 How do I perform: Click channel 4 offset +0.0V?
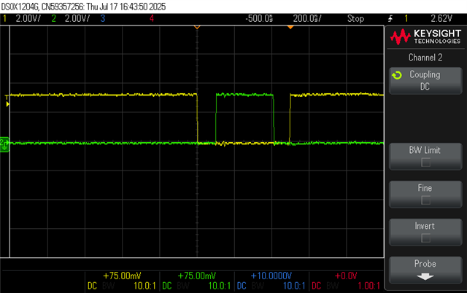[x=346, y=276]
